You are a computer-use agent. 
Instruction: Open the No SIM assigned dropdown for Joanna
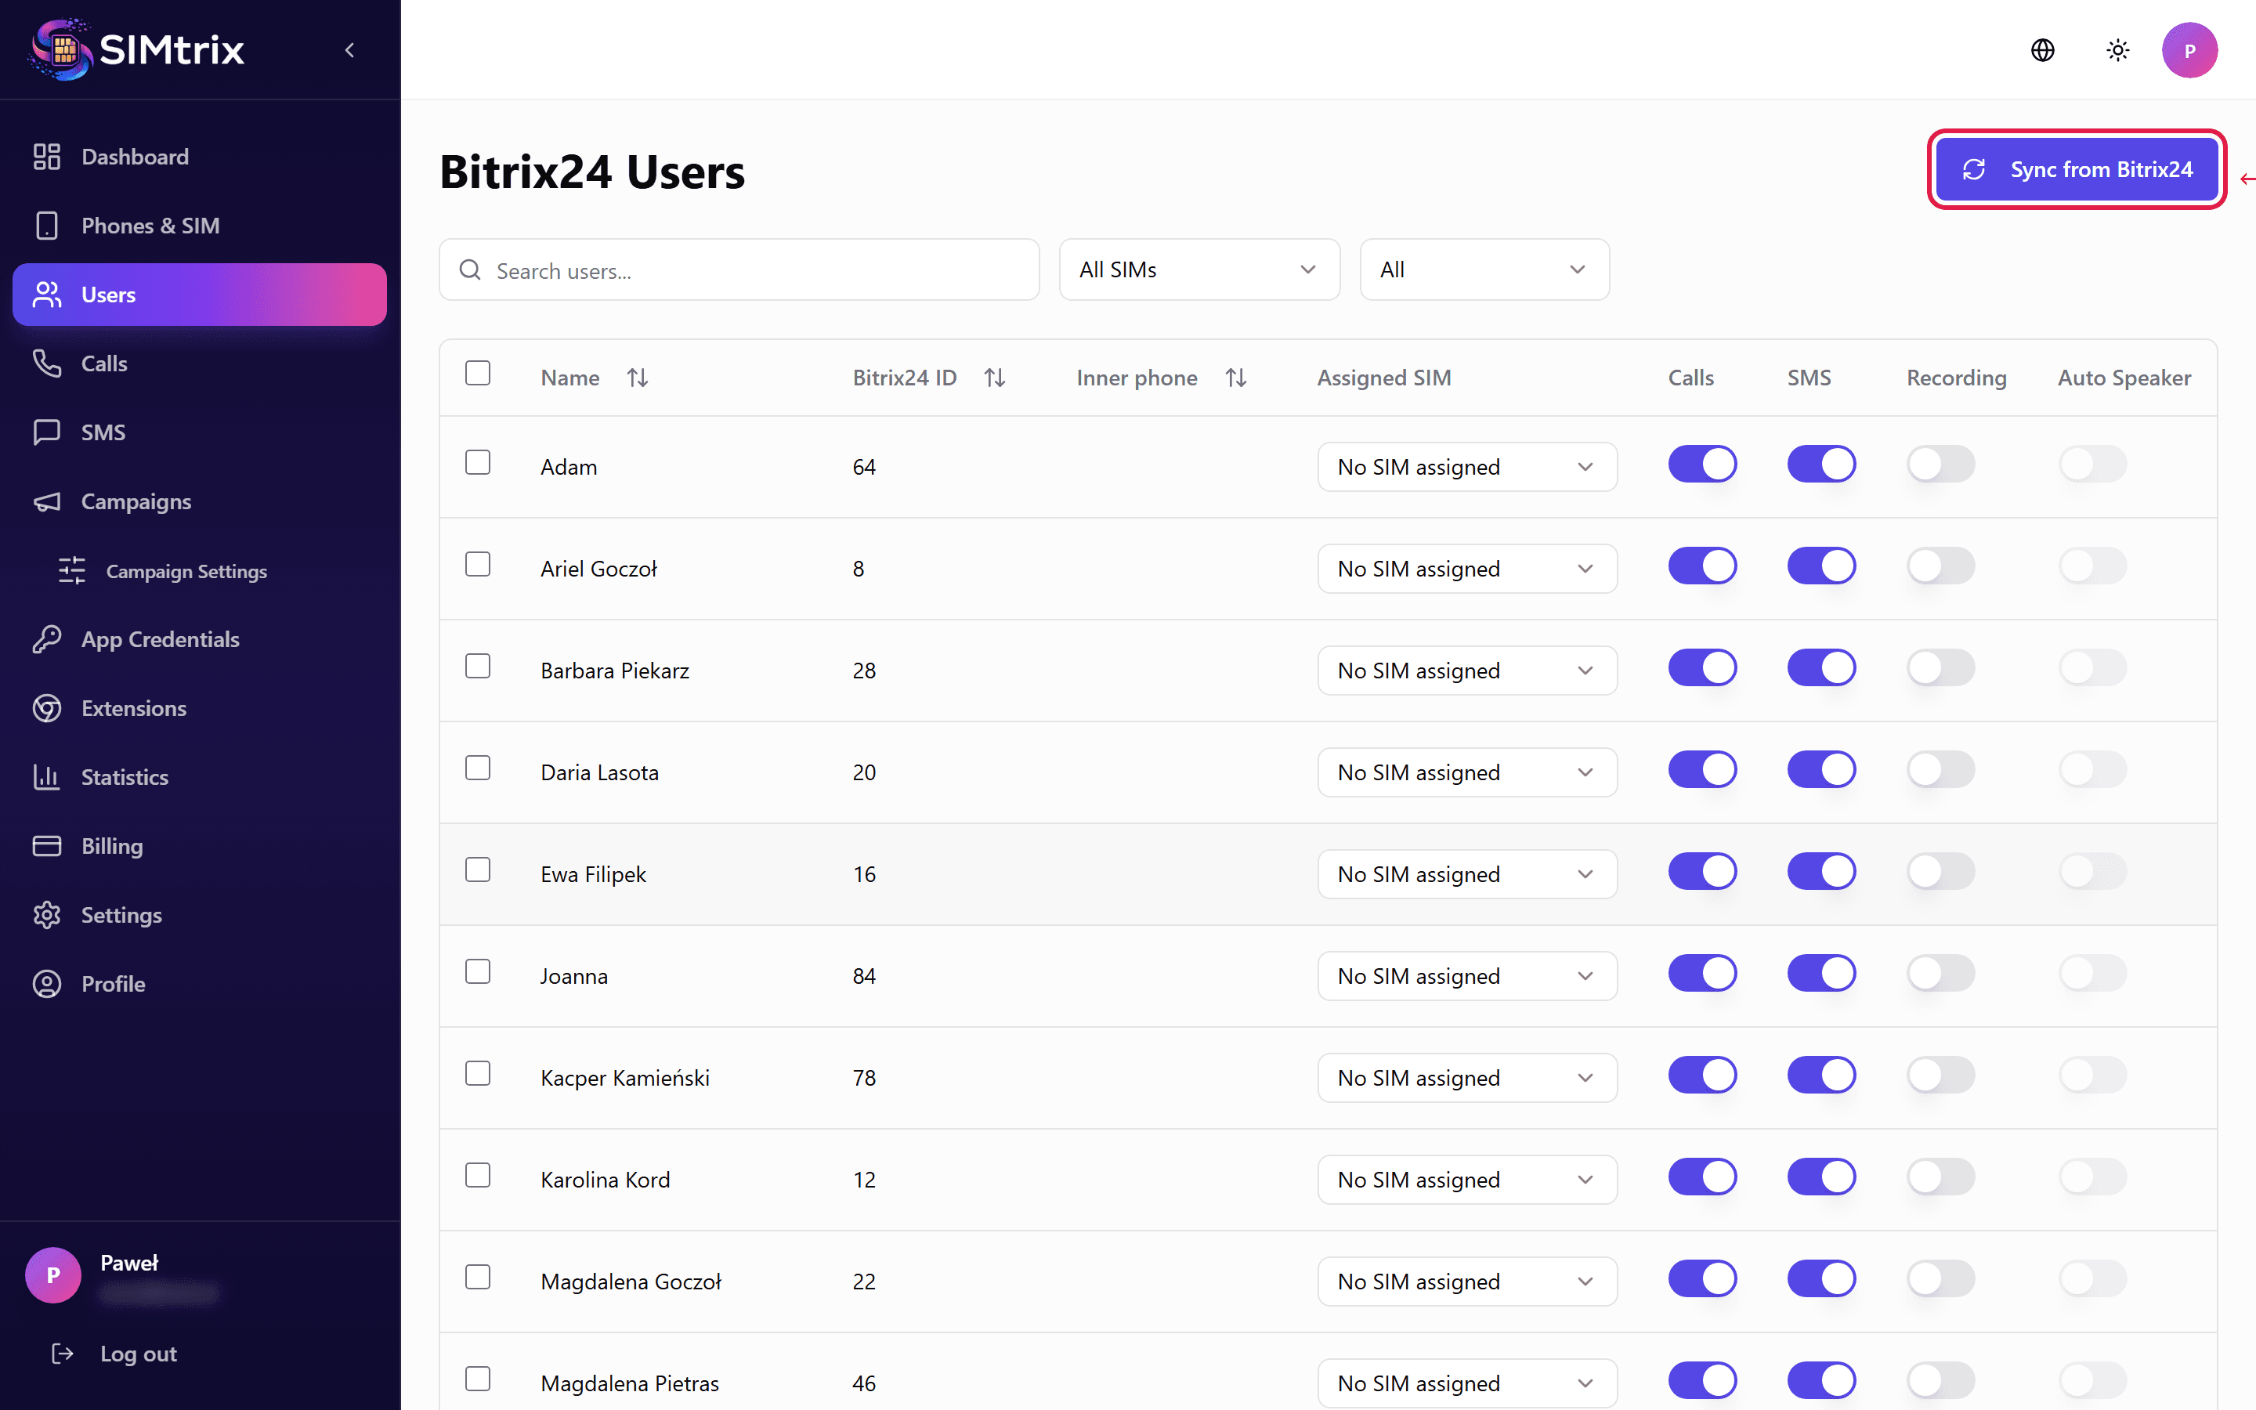point(1466,975)
